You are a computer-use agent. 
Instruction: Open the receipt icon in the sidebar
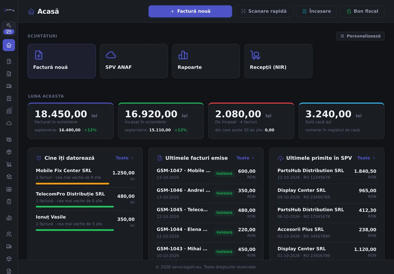pos(9,99)
